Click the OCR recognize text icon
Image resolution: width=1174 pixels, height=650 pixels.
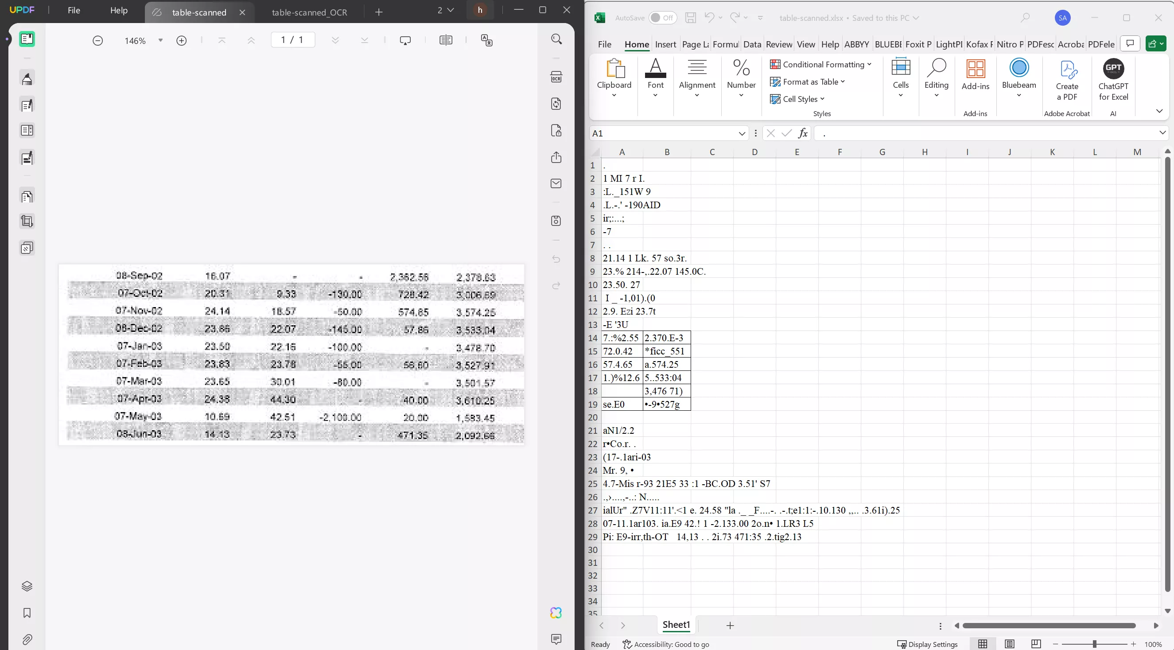(x=556, y=77)
